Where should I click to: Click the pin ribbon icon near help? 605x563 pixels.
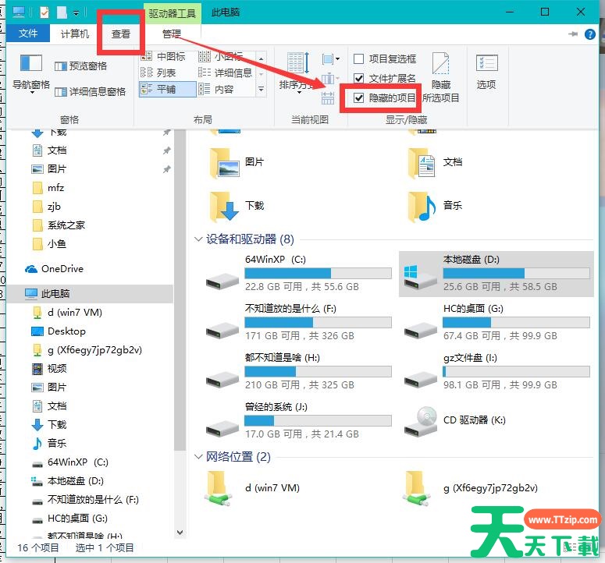[573, 34]
